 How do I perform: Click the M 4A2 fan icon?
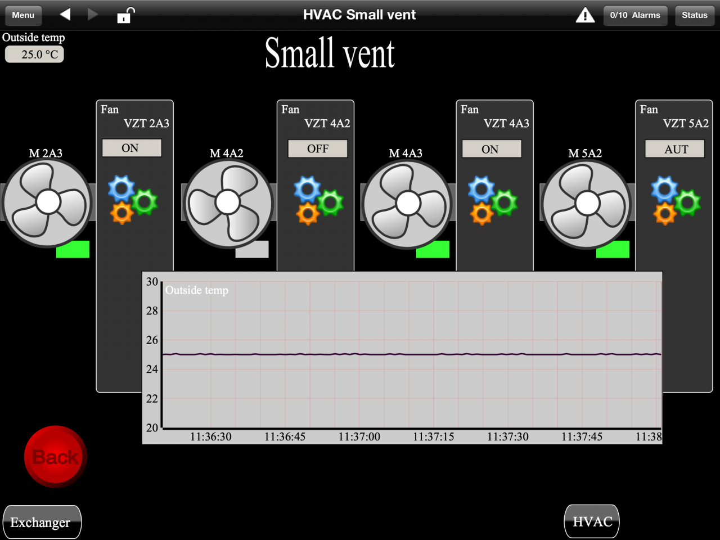click(228, 204)
